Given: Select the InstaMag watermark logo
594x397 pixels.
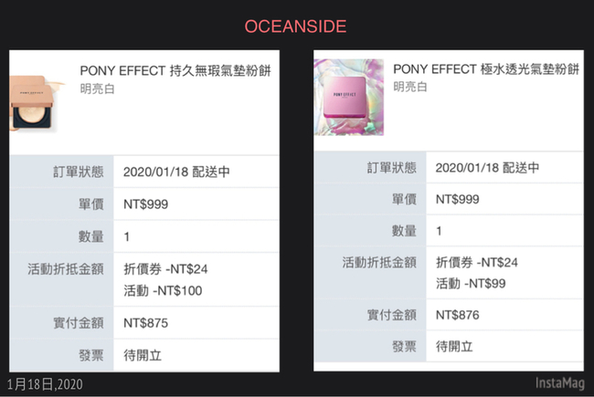Looking at the screenshot, I should 559,383.
